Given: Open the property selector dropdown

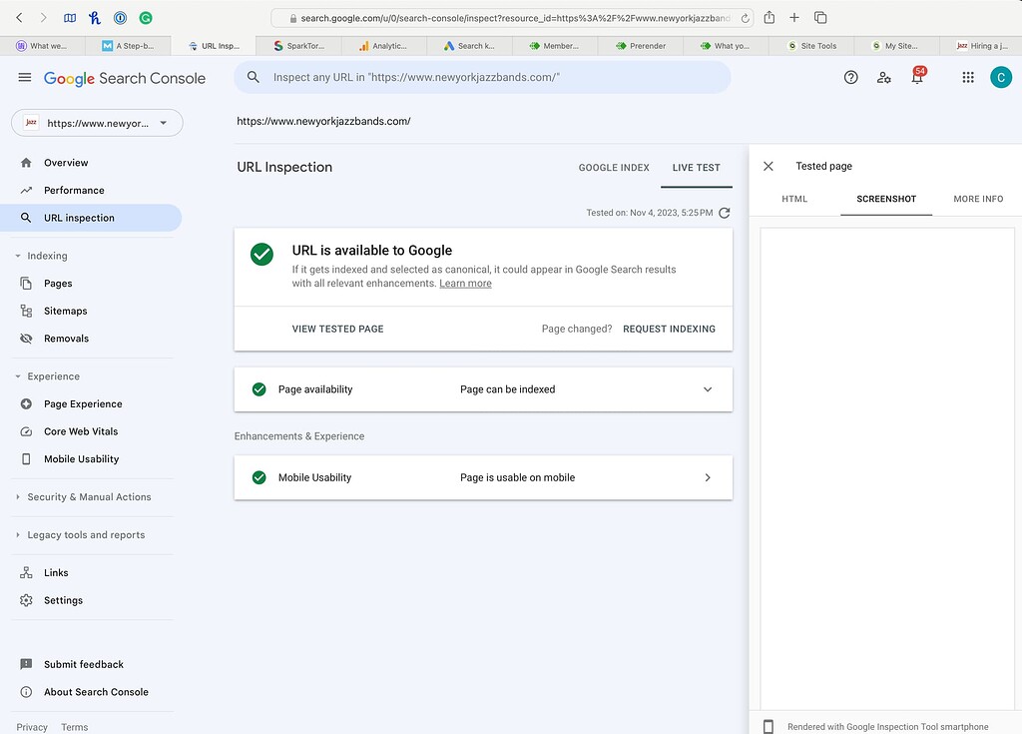Looking at the screenshot, I should tap(96, 121).
